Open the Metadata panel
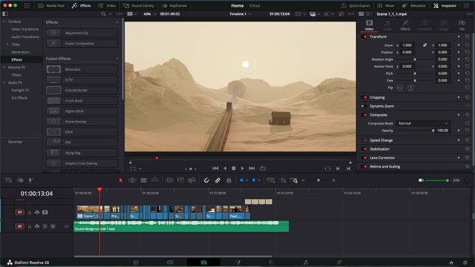The height and width of the screenshot is (267, 475). (414, 5)
